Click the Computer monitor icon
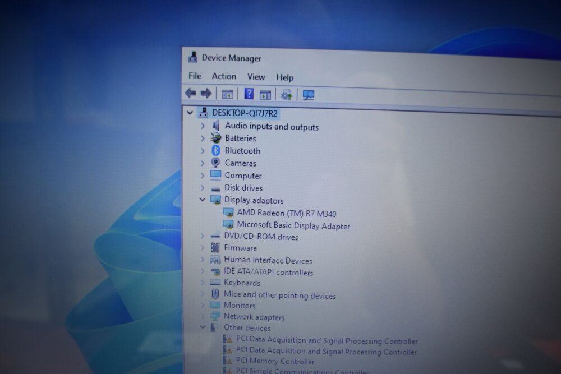Screen dimensions: 561x374 tap(215, 175)
